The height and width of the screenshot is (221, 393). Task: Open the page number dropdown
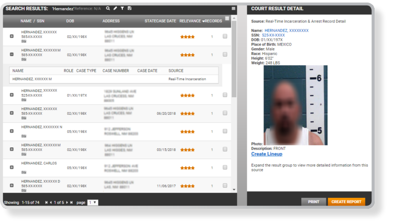93,203
